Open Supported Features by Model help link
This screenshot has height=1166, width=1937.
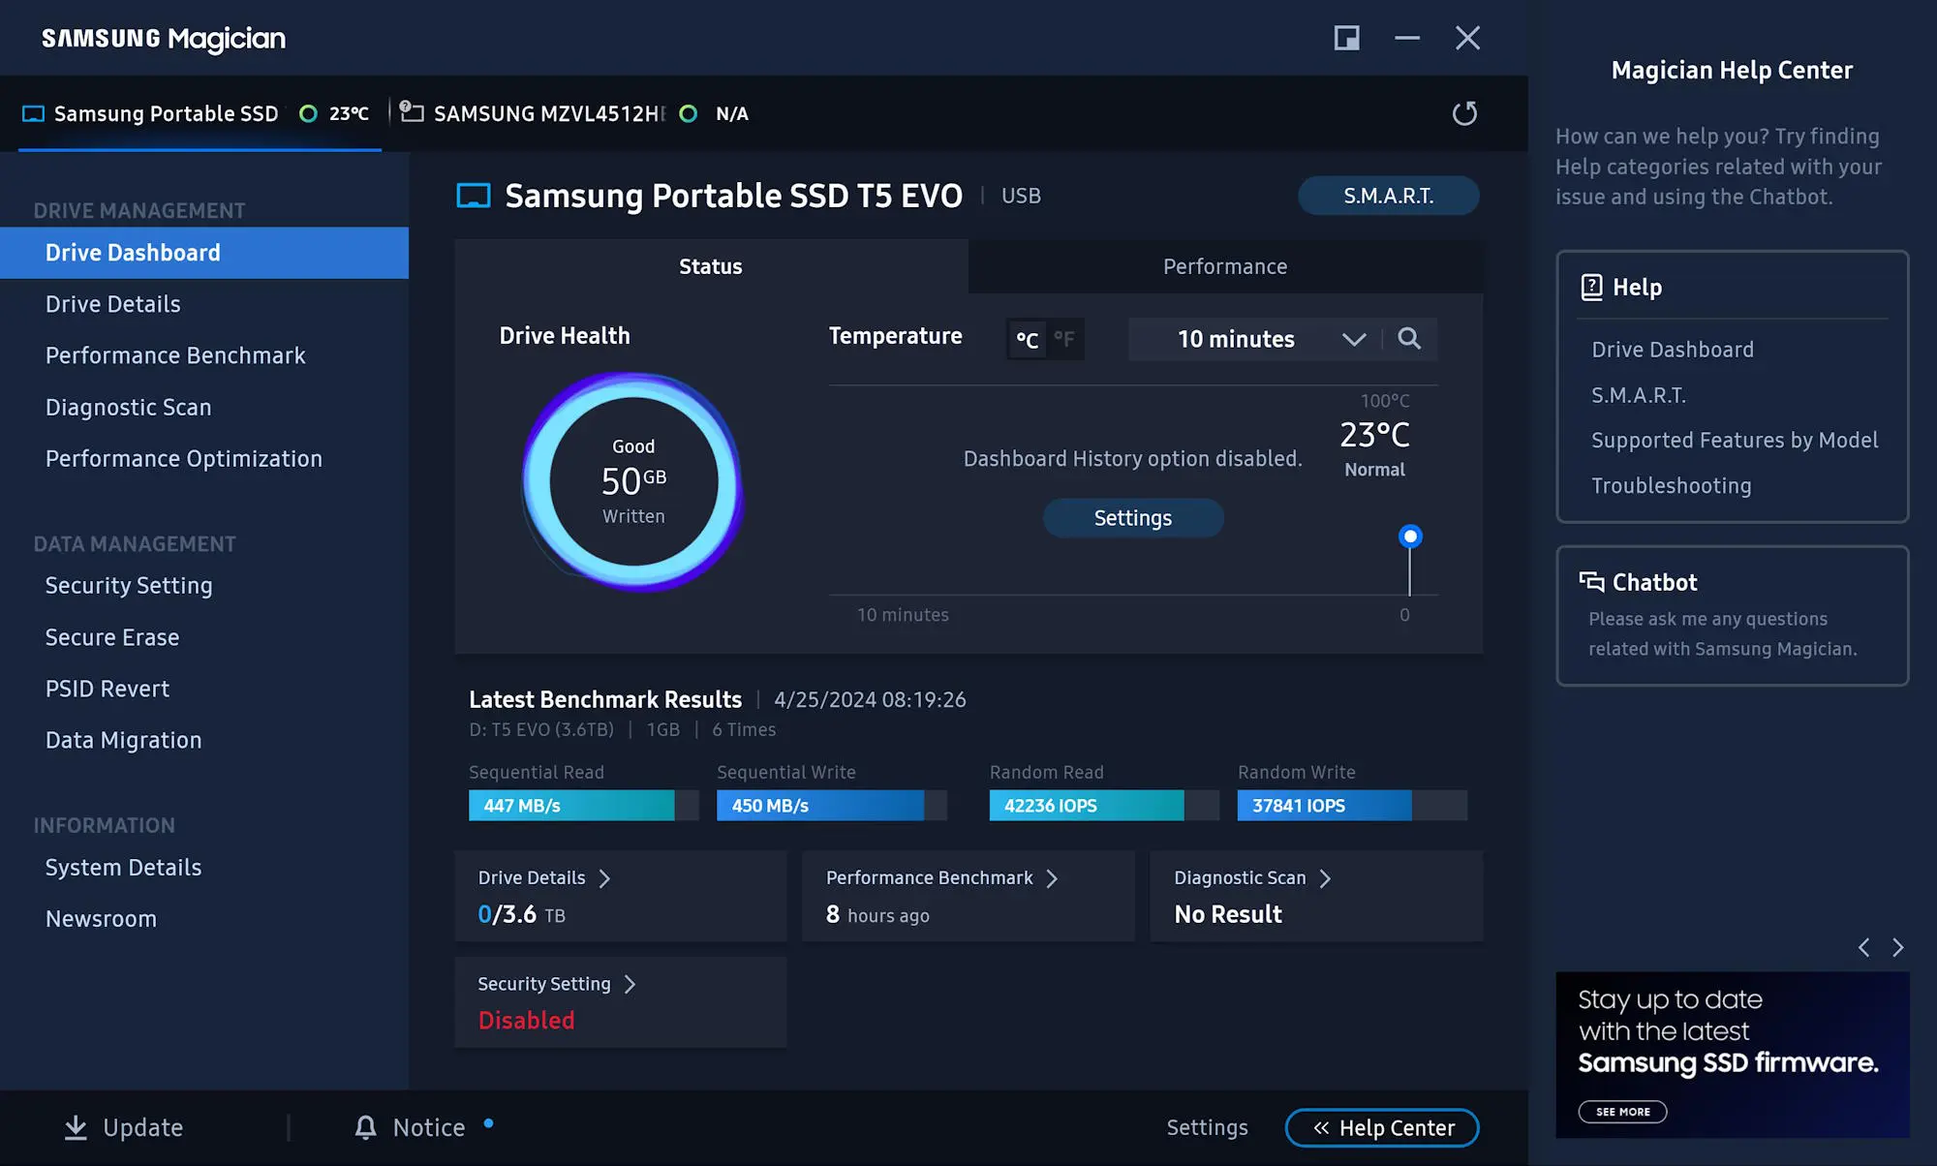click(x=1735, y=441)
